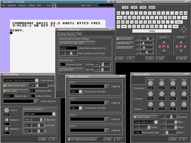
Task: Open the Machine menu
Action: click(12, 5)
